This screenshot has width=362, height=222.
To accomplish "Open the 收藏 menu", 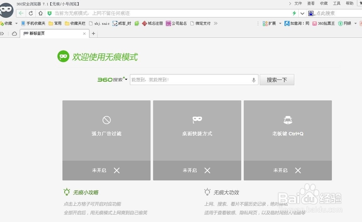I will tap(324, 3).
